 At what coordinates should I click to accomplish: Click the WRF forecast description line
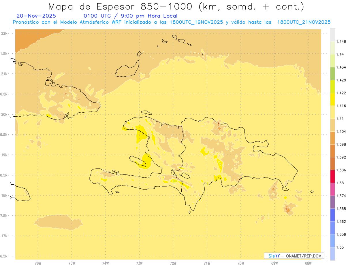click(172, 22)
